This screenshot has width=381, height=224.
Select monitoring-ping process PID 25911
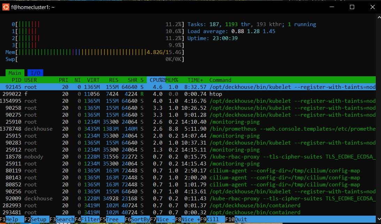pos(188,163)
